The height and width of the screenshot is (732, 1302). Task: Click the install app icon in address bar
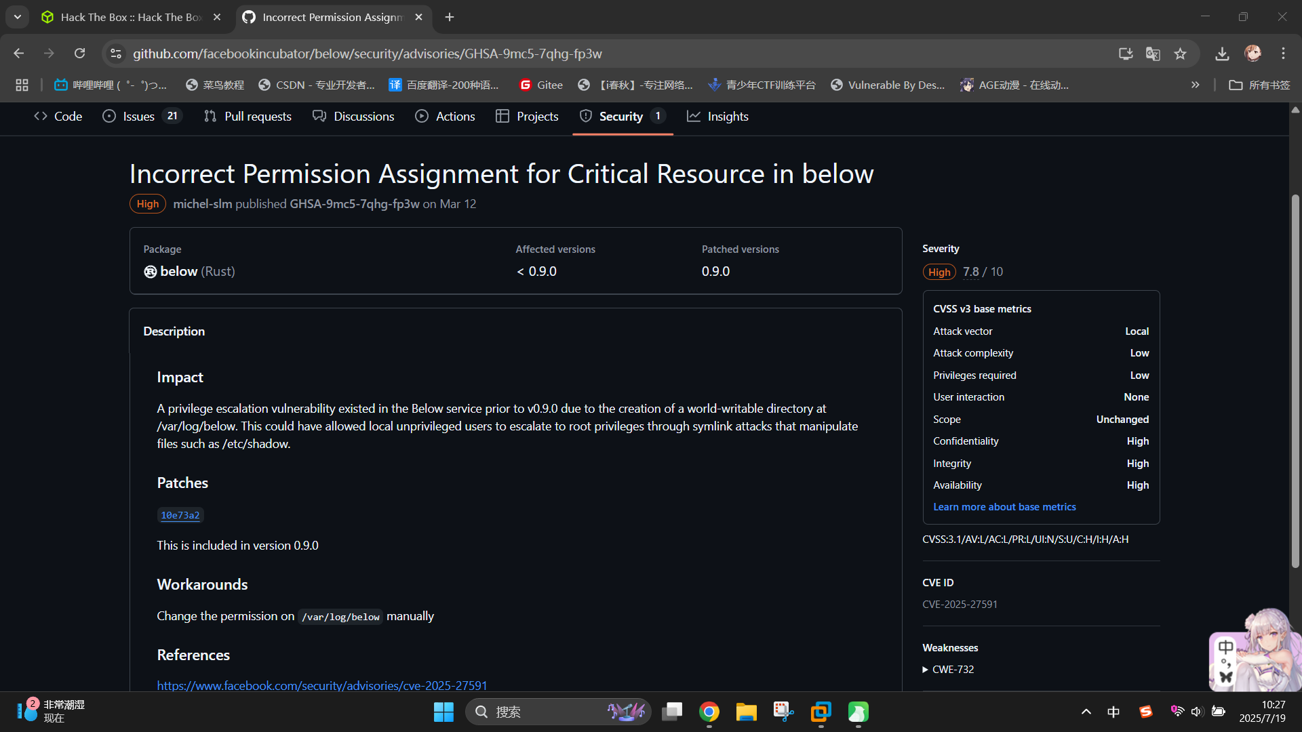coord(1126,54)
